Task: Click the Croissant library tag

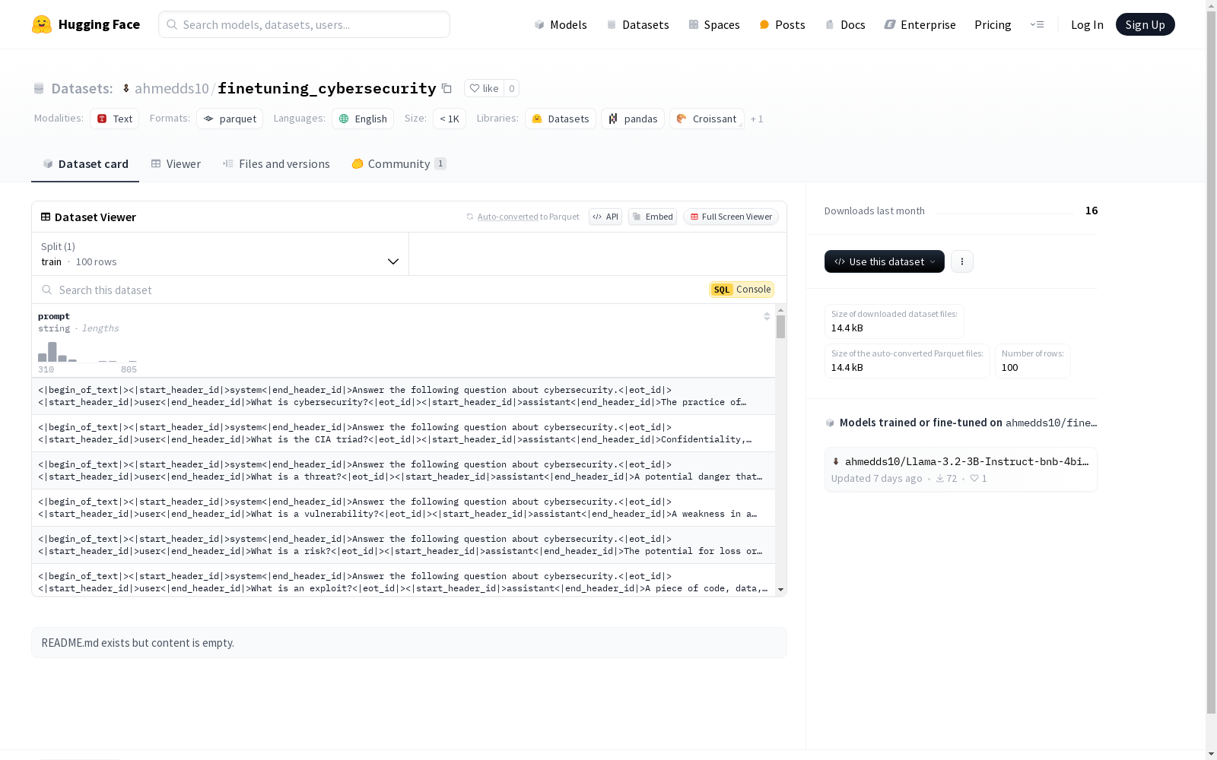Action: 707,119
